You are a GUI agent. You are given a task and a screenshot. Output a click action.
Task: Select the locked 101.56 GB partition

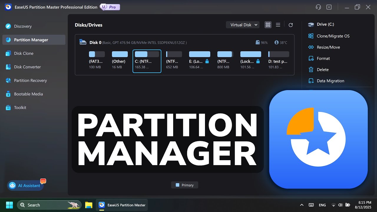(x=251, y=61)
